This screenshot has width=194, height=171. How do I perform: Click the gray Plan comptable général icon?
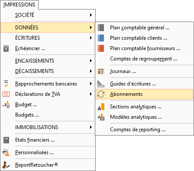[x=101, y=28]
